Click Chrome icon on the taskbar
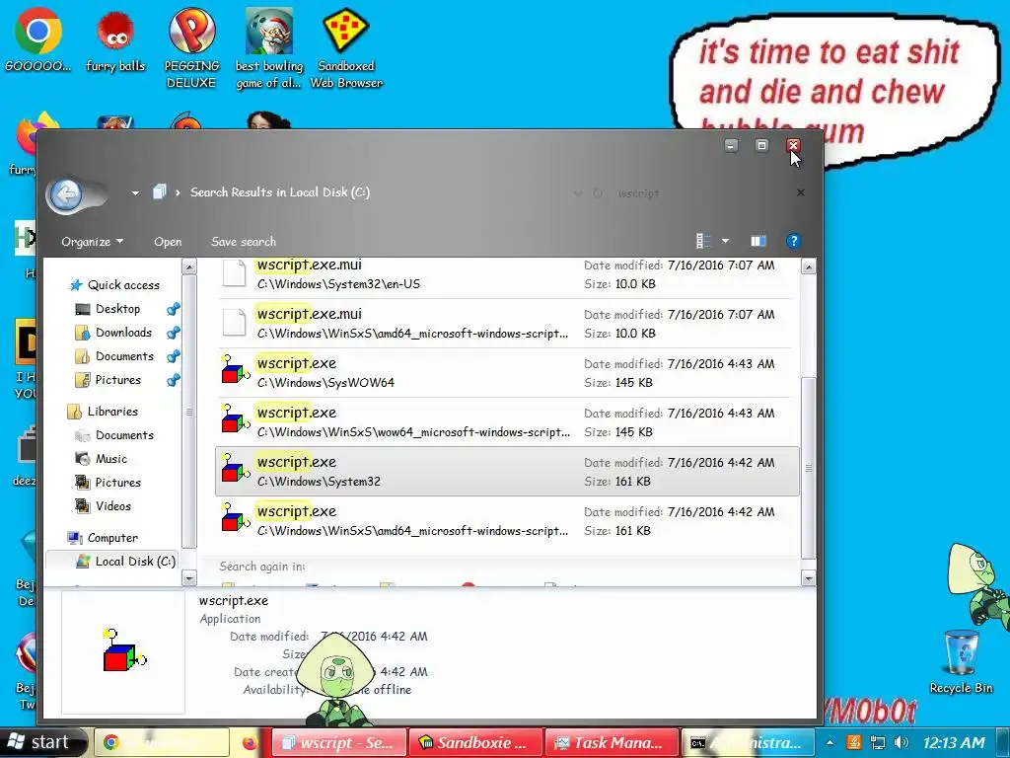1010x758 pixels. pos(110,742)
